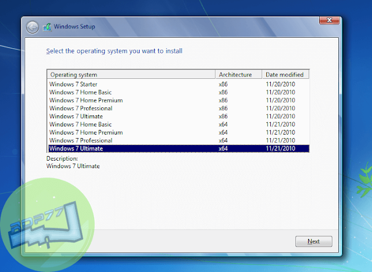The width and height of the screenshot is (372, 272).
Task: Click x64 cell of highlighted Ultimate row
Action: 223,148
